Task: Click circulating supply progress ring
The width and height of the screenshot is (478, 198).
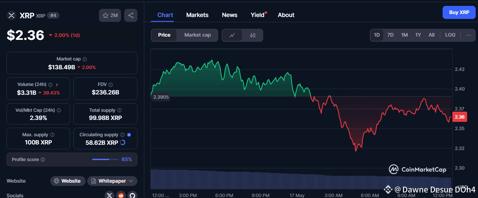Action: click(x=123, y=142)
